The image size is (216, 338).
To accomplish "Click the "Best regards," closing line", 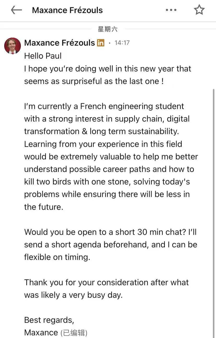I will coord(49,320).
